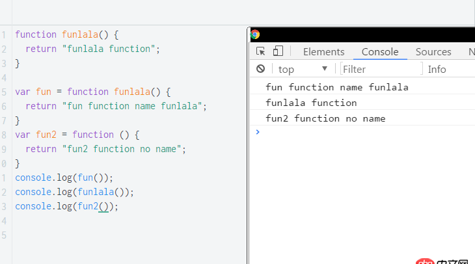Clear the console with the ban icon
The height and width of the screenshot is (264, 475).
260,69
